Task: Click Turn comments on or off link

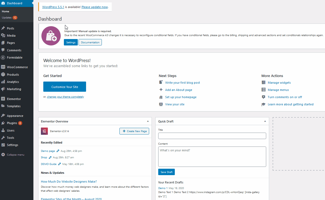Action: [x=285, y=97]
